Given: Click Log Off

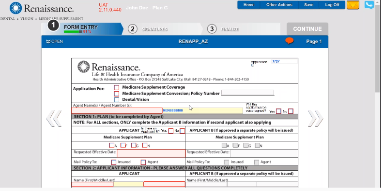Looking at the screenshot, I should (332, 5).
